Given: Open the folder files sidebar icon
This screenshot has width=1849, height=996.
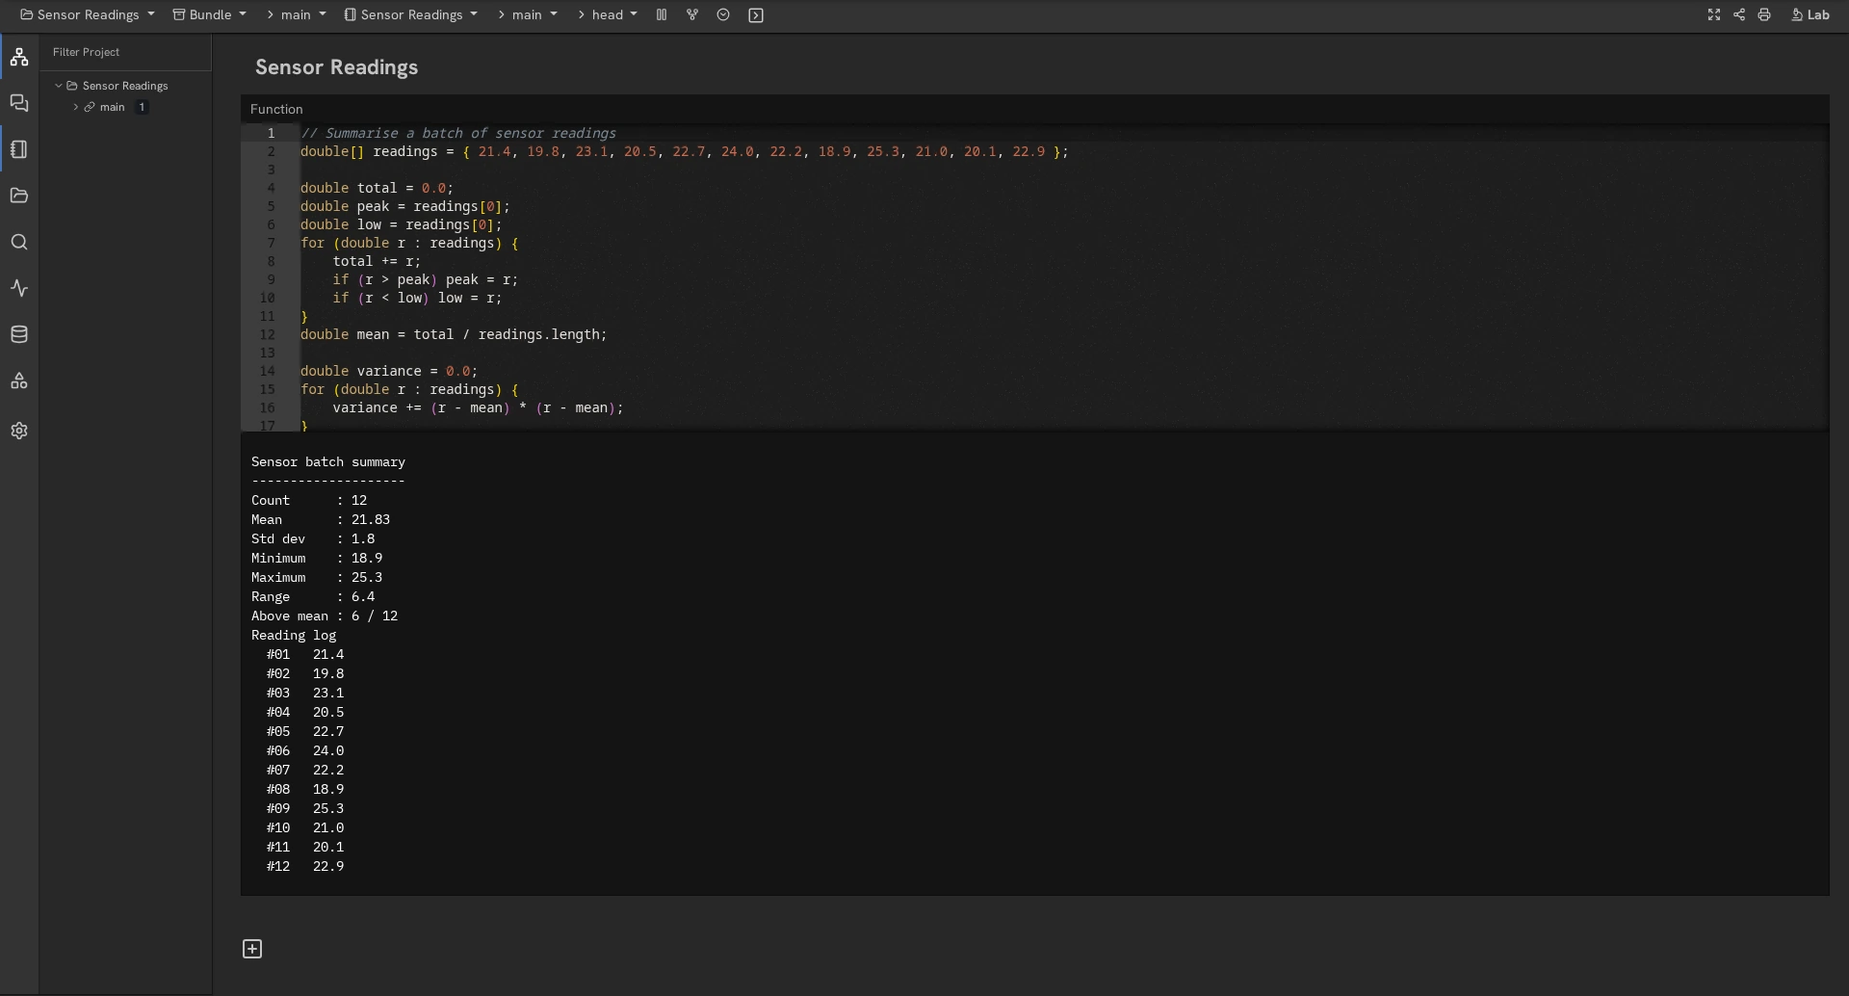Looking at the screenshot, I should click(19, 196).
